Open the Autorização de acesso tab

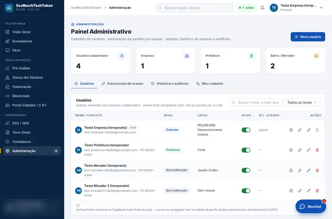point(122,84)
